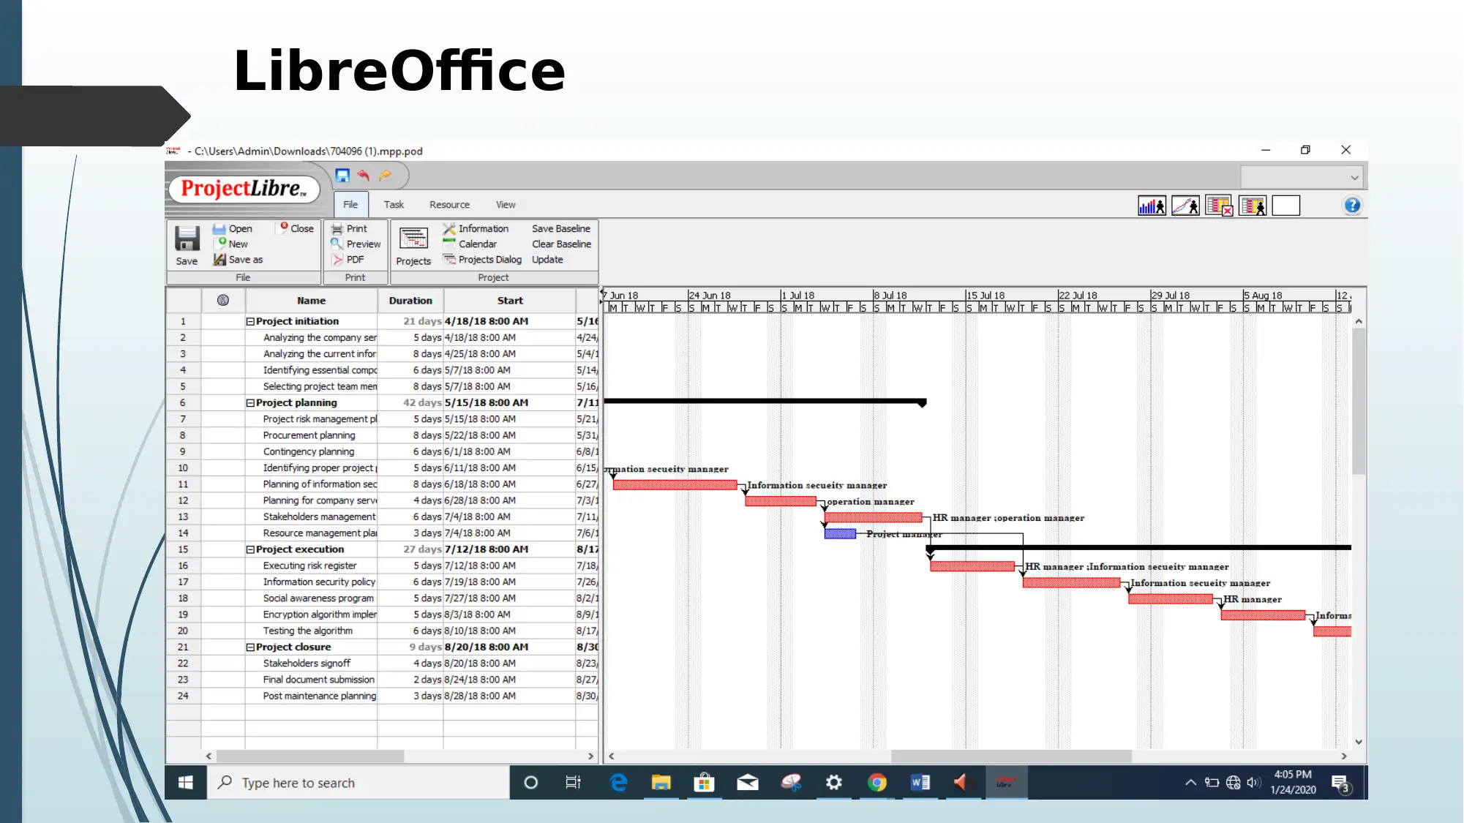Switch to the Resource ribbon tab
Viewport: 1464px width, 823px height.
[x=449, y=205]
